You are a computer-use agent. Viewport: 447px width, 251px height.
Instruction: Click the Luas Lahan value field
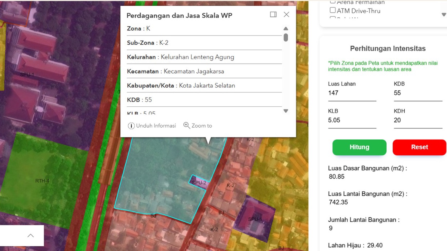pos(352,93)
